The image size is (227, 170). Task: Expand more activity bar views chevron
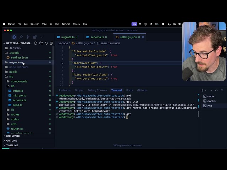(x=42, y=37)
